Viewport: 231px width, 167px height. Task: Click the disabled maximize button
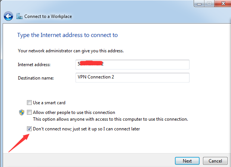coord(209,3)
